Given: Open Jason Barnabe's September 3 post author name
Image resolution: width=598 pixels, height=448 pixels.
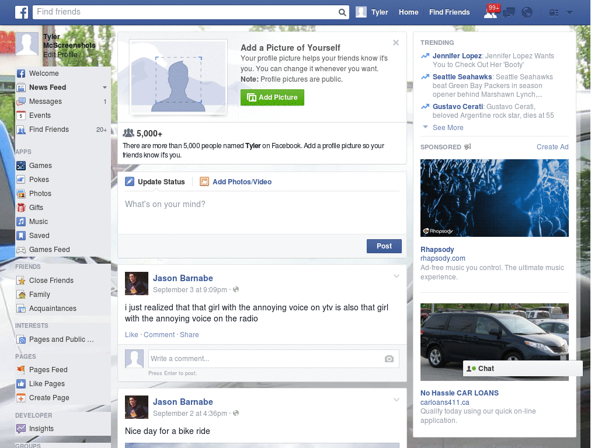Looking at the screenshot, I should (x=183, y=278).
